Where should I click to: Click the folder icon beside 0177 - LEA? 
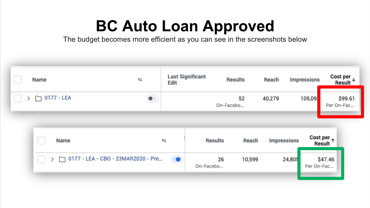[x=38, y=98]
